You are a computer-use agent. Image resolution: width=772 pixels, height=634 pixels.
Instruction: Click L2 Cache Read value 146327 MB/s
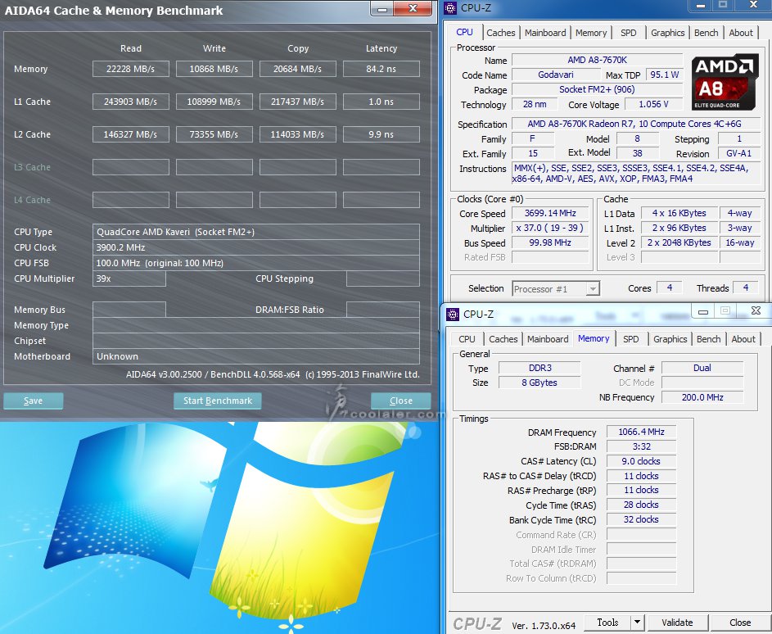click(130, 134)
